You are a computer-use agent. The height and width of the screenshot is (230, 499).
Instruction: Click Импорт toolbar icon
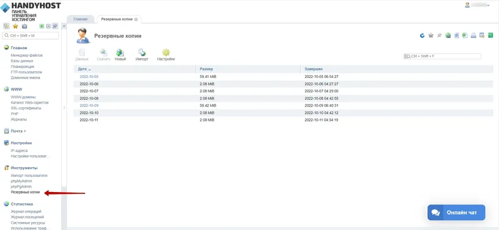[142, 55]
